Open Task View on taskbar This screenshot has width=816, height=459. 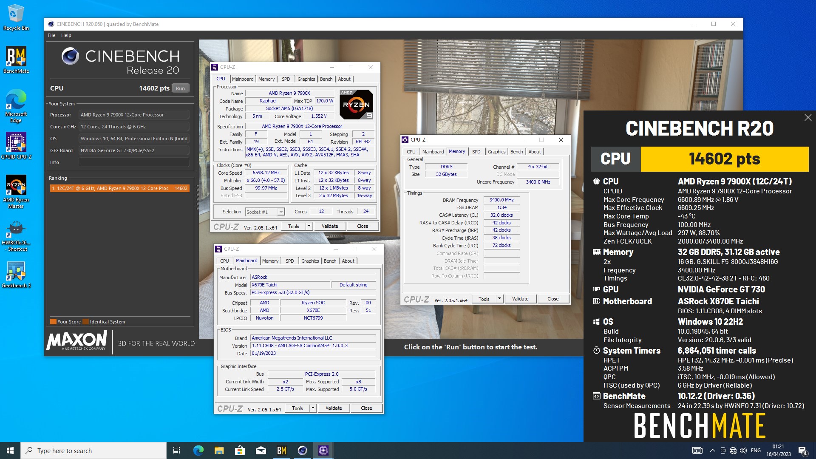tap(177, 450)
